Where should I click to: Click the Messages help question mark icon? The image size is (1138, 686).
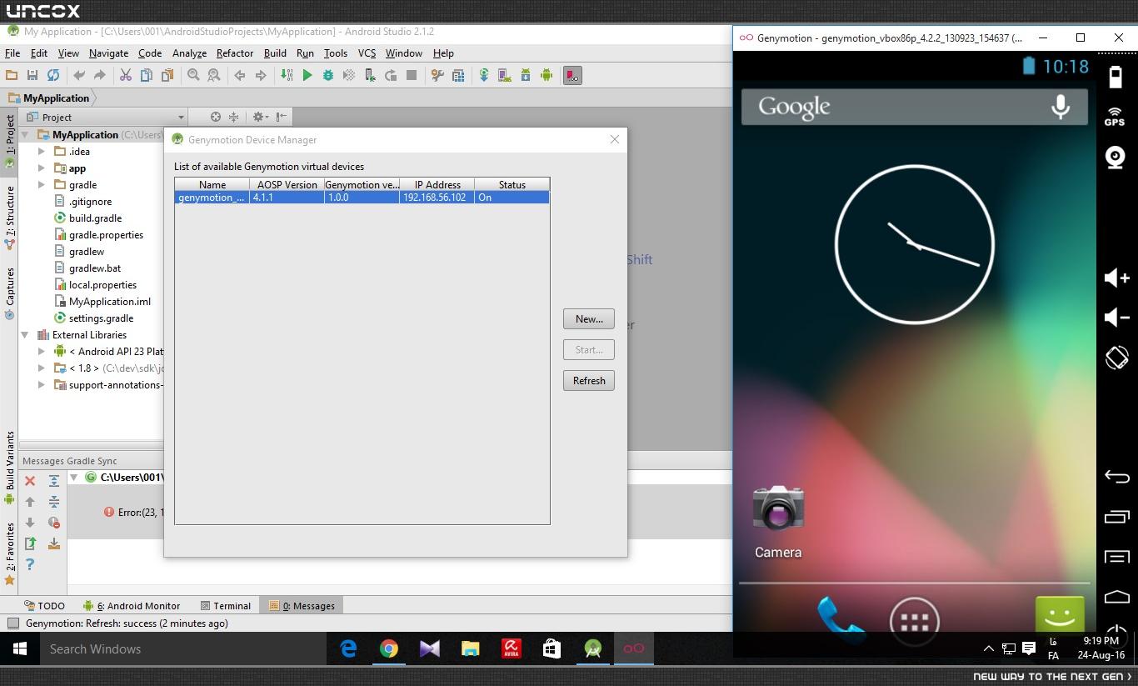coord(30,564)
